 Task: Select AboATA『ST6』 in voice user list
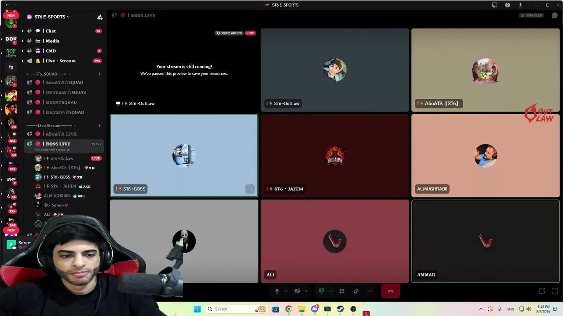(x=68, y=168)
